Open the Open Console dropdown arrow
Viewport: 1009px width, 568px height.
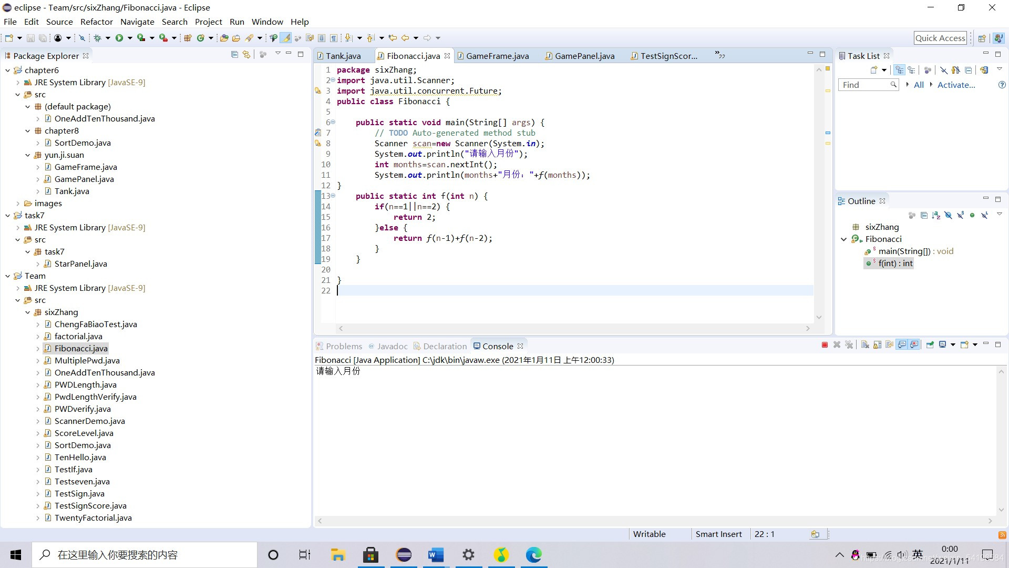pos(975,345)
